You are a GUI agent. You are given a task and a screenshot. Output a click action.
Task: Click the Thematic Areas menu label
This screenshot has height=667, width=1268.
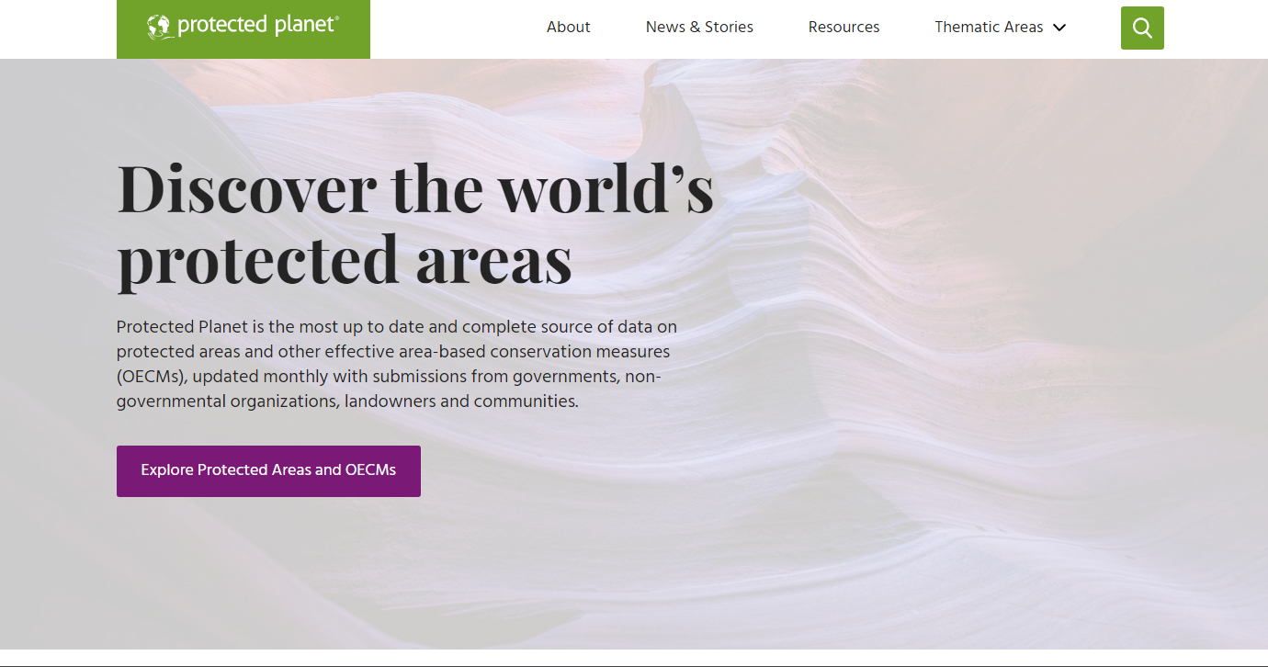pyautogui.click(x=989, y=27)
